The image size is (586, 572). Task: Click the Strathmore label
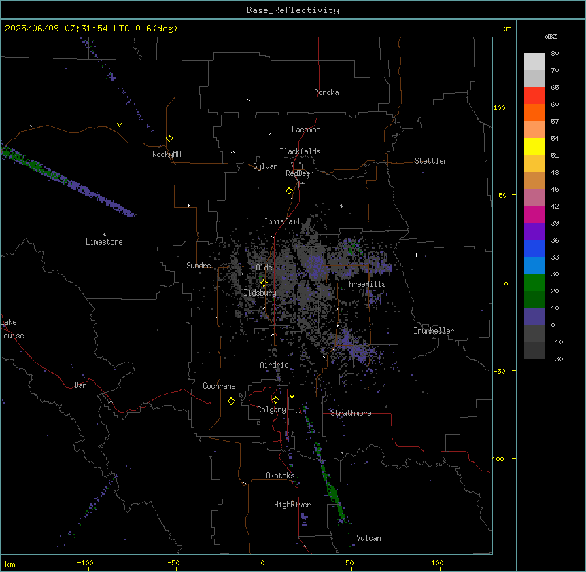[351, 413]
